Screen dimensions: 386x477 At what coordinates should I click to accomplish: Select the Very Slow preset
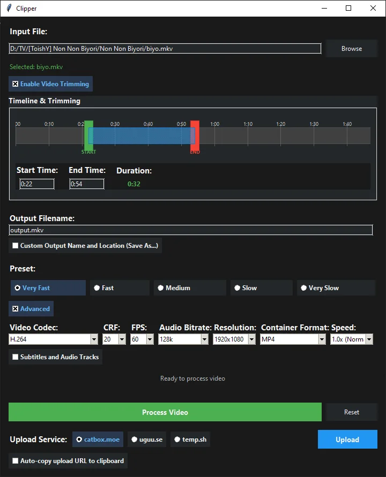336,288
